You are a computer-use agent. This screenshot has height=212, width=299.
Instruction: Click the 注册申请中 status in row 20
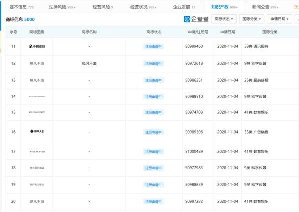[x=153, y=201]
